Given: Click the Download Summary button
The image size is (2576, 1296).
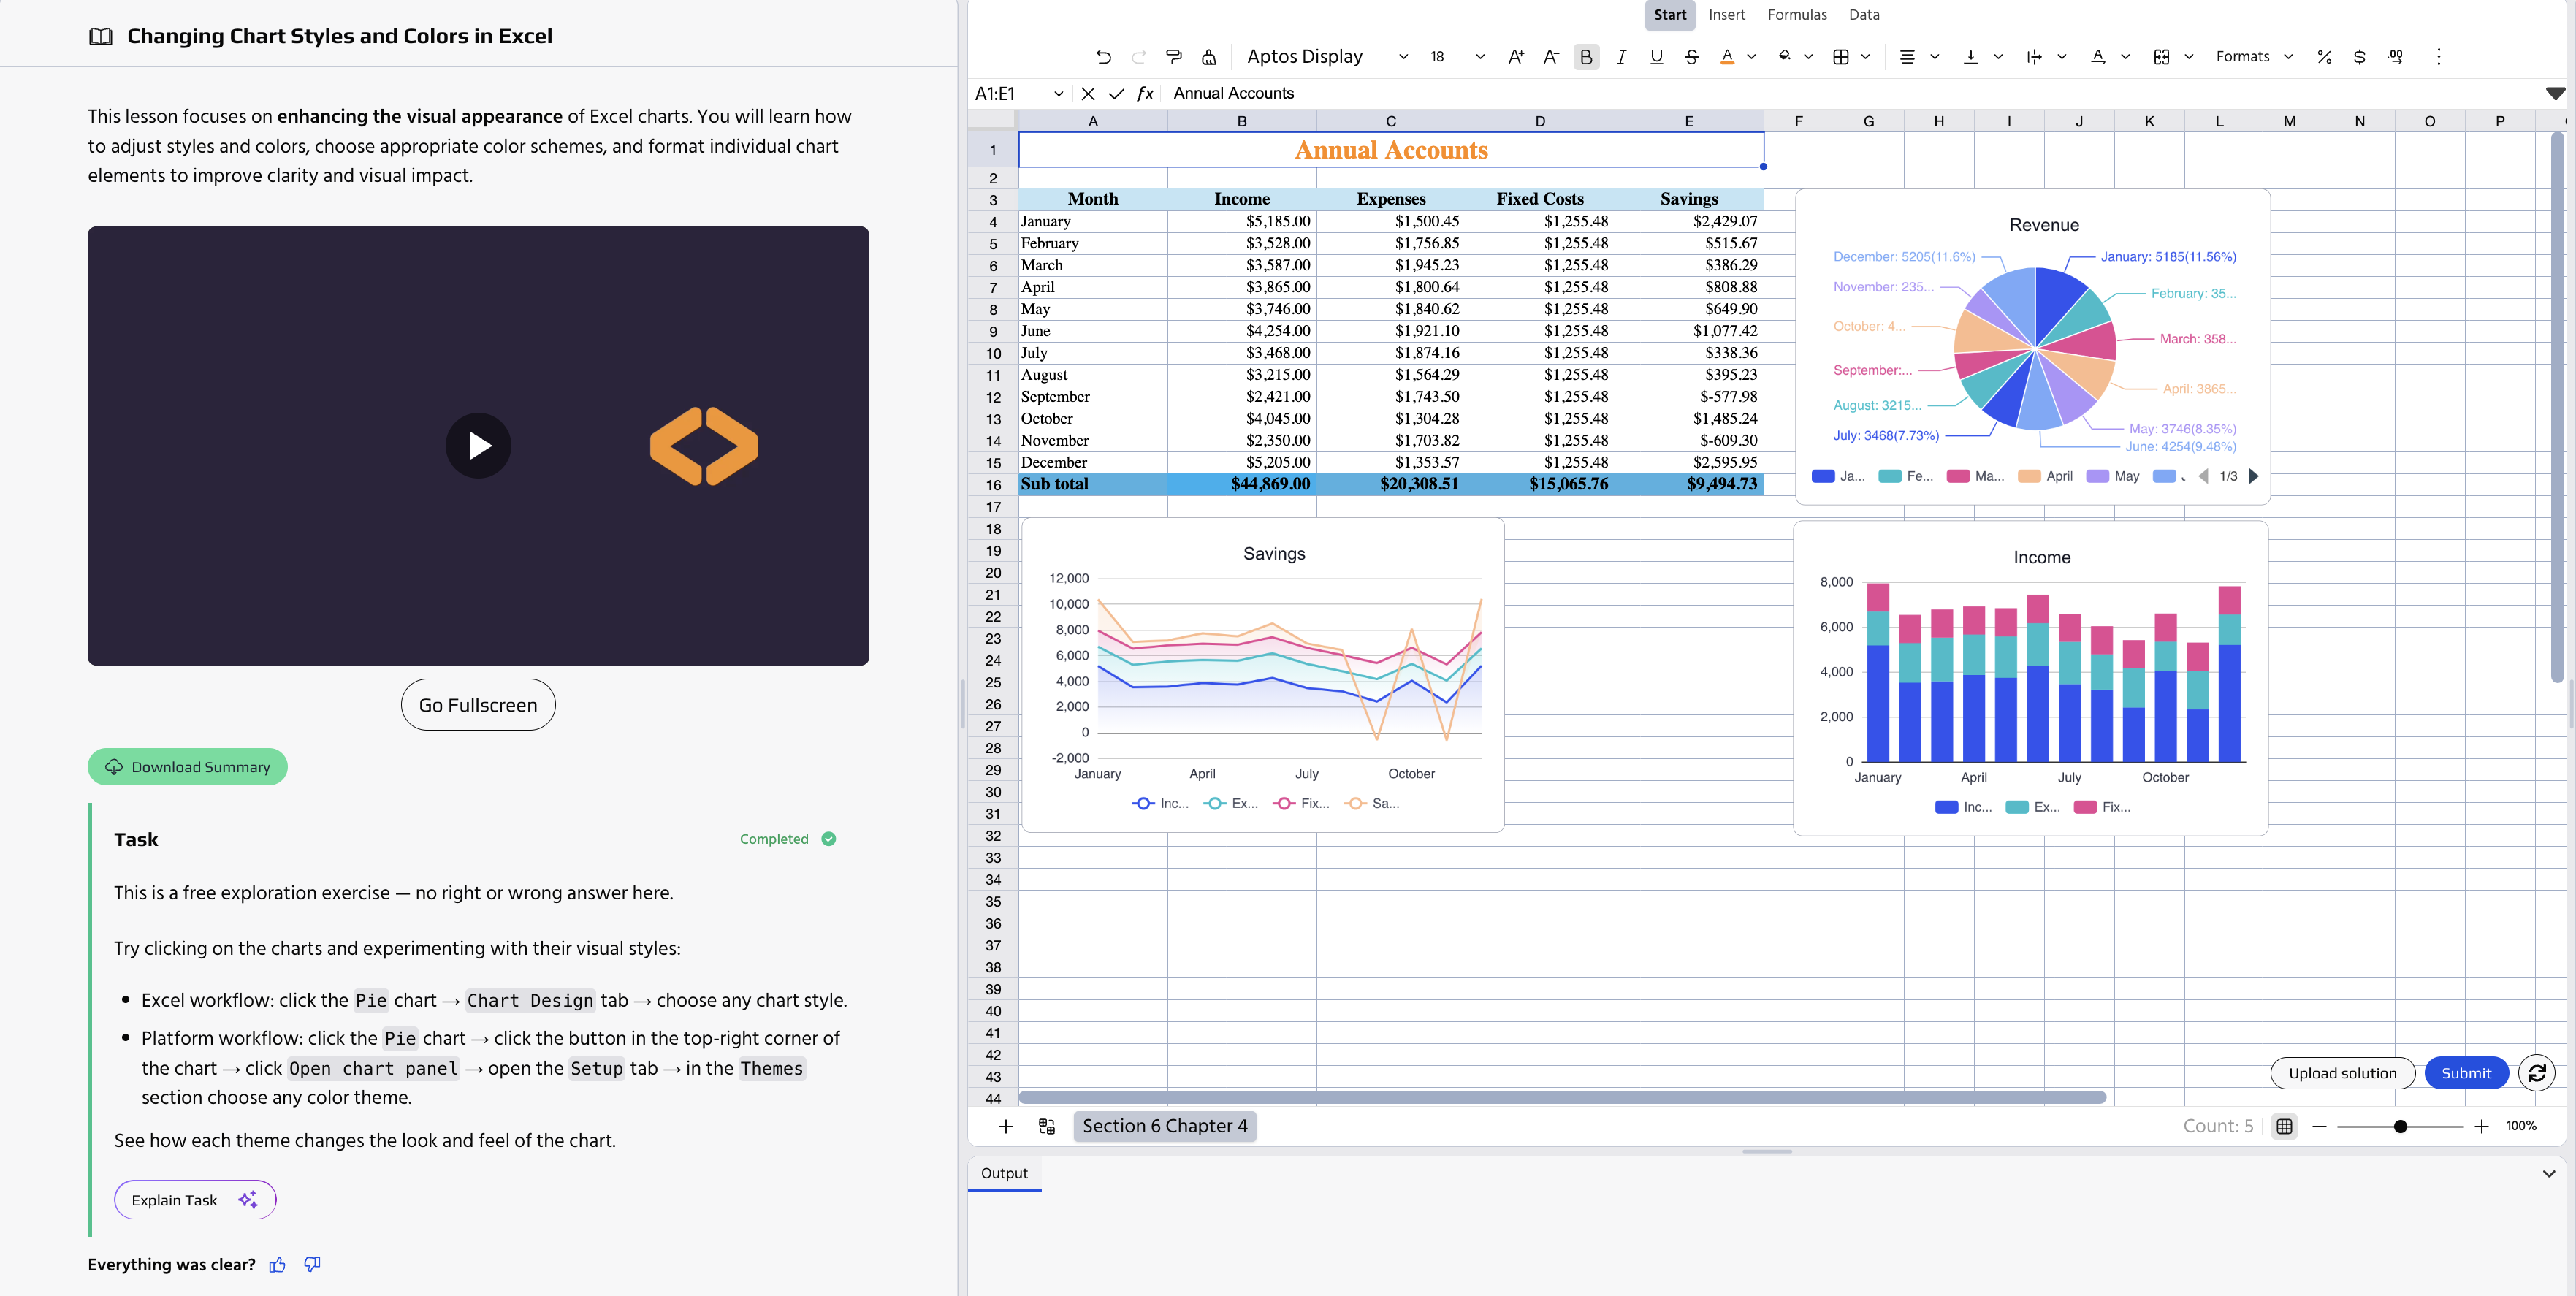Looking at the screenshot, I should point(187,767).
